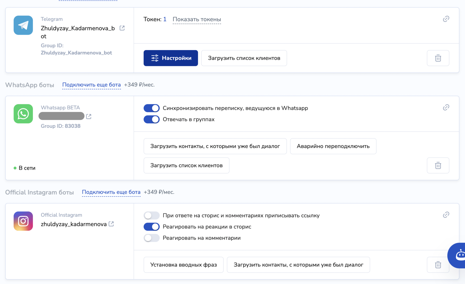The height and width of the screenshot is (284, 465).
Task: Open zhuldyzay_kadarmenova Instagram external link icon
Action: coord(111,224)
